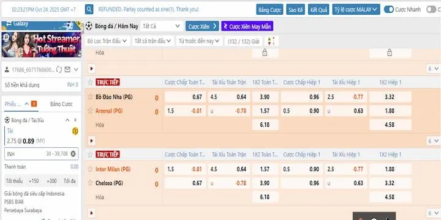Screen dimensions: 441x220
Task: Click the TRỰC TIẾP badge for Inter Milan match
Action: pos(107,155)
